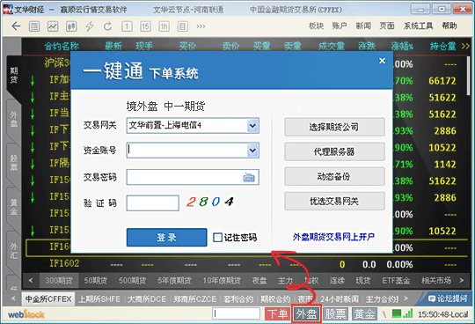Screen dimensions: 475x324
Task: Click the 黄金 status bar button
Action: (x=364, y=314)
